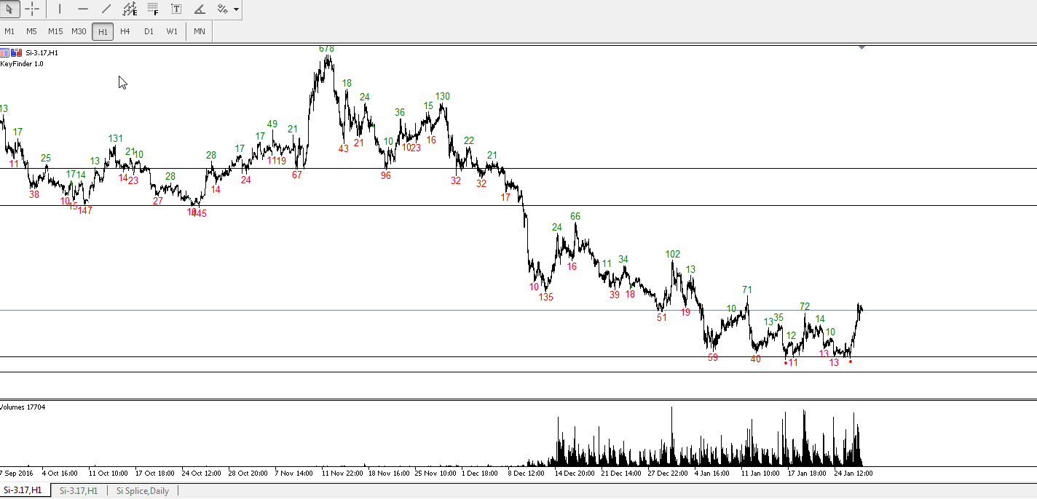
Task: Click the 96 low label on chart
Action: 386,175
